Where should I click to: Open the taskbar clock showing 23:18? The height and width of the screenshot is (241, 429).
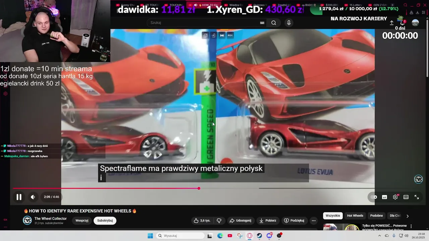pos(418,236)
